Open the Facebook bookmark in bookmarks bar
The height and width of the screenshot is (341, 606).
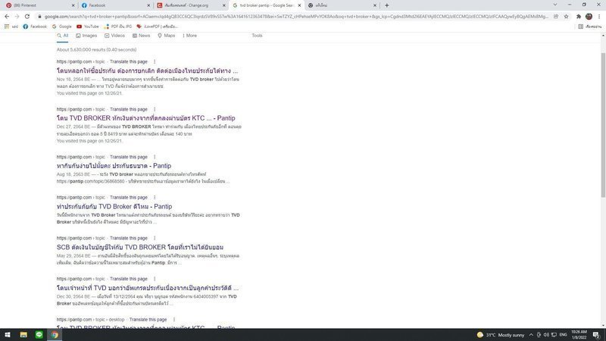pos(34,26)
